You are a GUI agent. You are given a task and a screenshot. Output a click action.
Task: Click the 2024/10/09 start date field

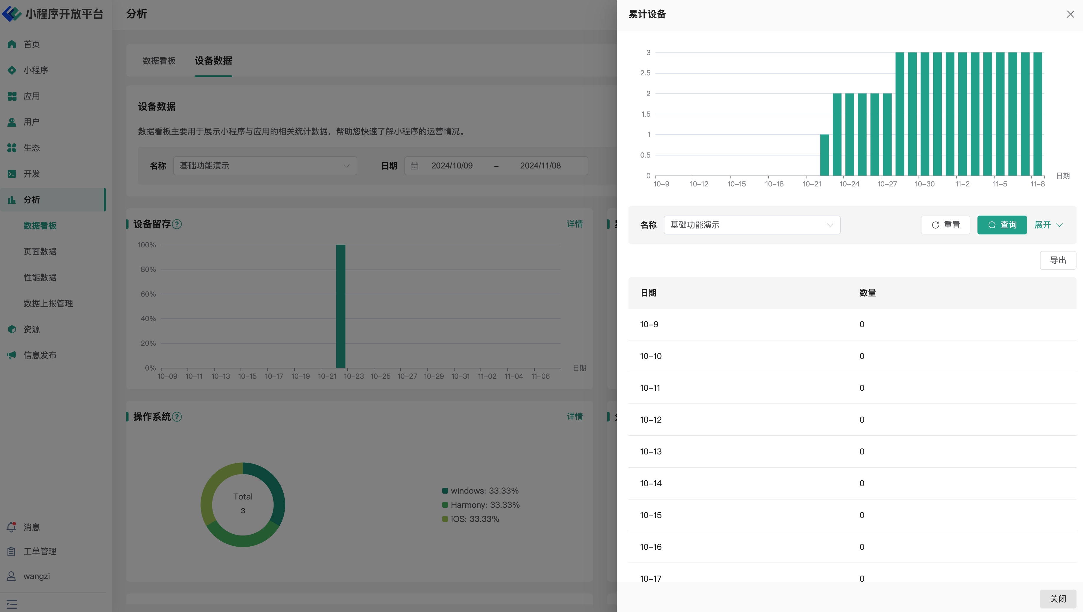pos(452,166)
